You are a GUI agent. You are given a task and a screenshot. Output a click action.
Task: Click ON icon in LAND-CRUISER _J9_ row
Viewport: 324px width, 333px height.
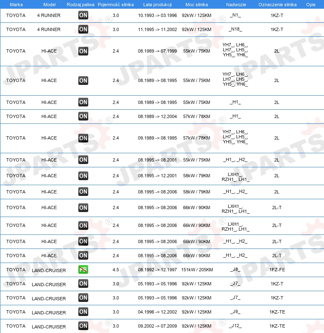83,312
